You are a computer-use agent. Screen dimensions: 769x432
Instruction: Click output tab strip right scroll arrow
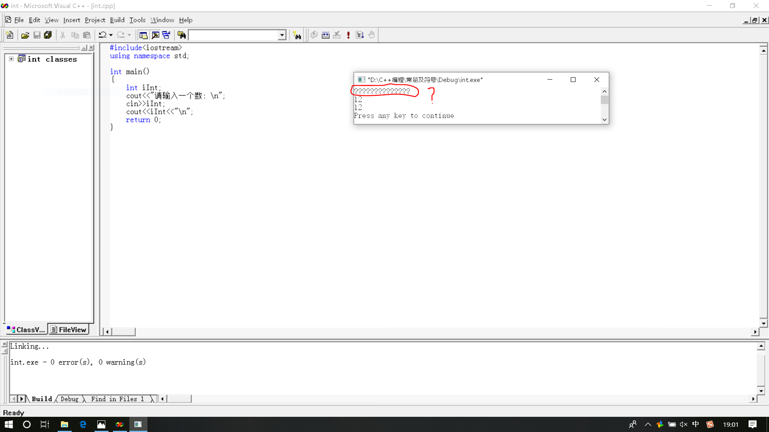[x=22, y=399]
